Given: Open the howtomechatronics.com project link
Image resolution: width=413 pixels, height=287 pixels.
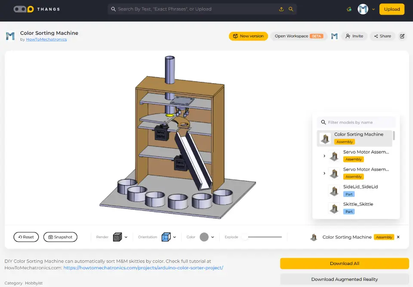Looking at the screenshot, I should point(143,268).
